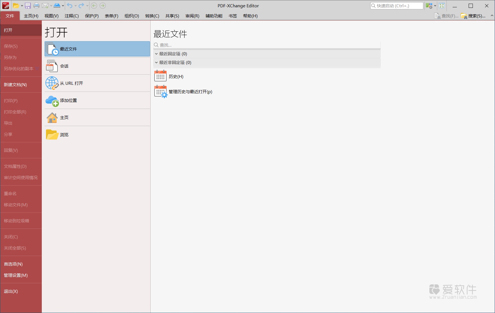Open the 文件 tab
This screenshot has height=313, width=495.
pos(10,16)
